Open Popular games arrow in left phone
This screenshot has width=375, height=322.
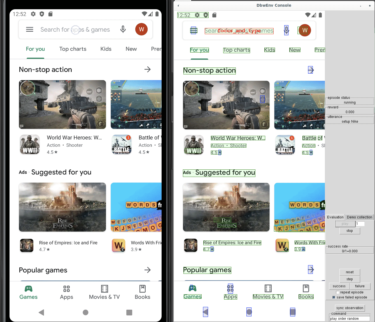pos(148,270)
